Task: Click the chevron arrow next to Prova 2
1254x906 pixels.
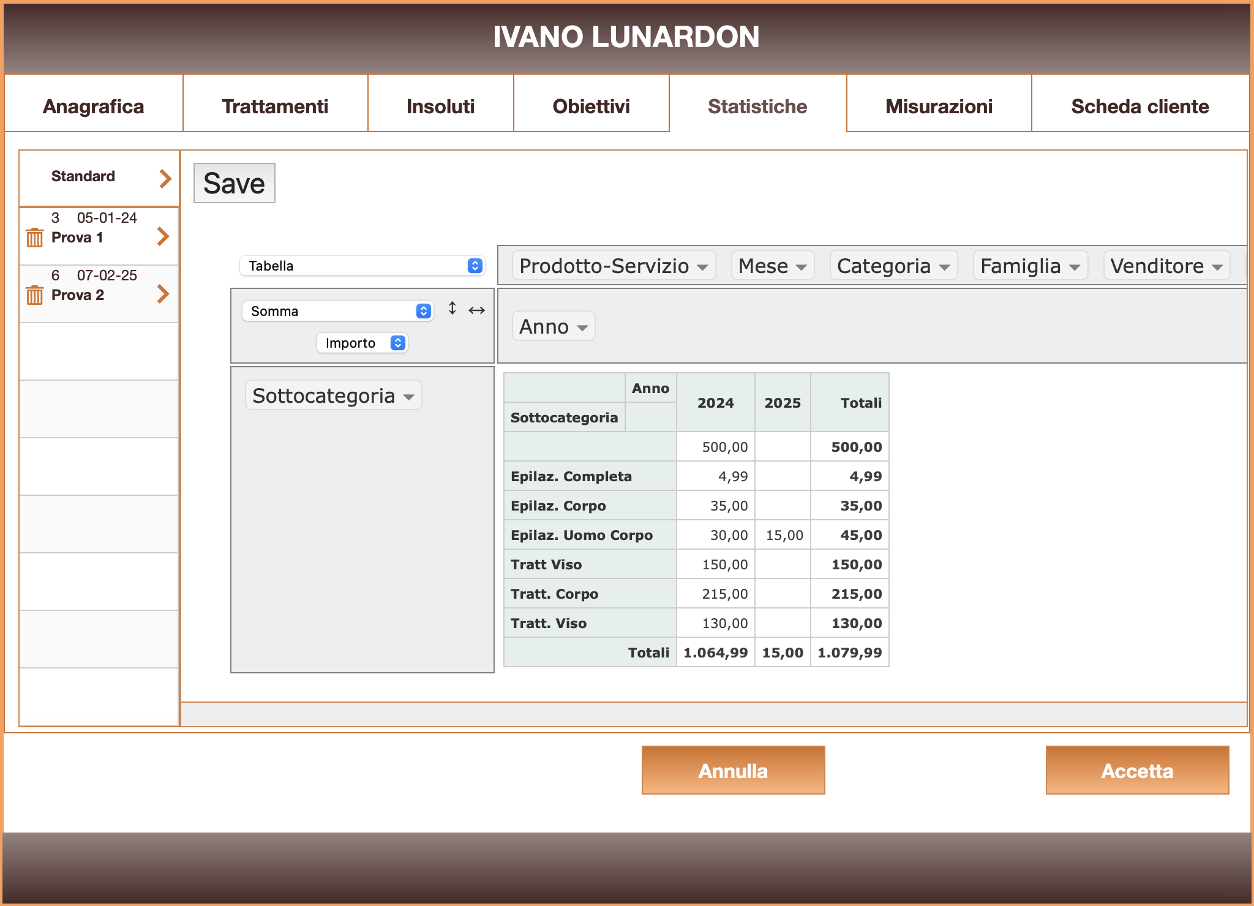Action: click(x=163, y=294)
